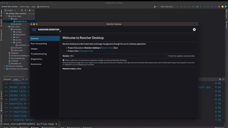Select Chart.yaml in project tree
Screen dimensions: 228x128
16,48
